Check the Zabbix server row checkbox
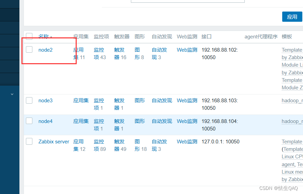This screenshot has height=194, width=303. (29, 141)
